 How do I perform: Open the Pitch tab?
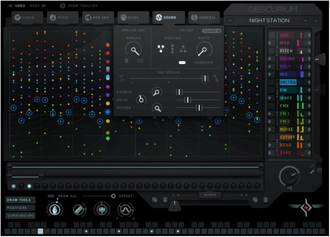(x=62, y=17)
